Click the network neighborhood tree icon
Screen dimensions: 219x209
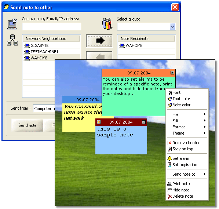coord(12,40)
